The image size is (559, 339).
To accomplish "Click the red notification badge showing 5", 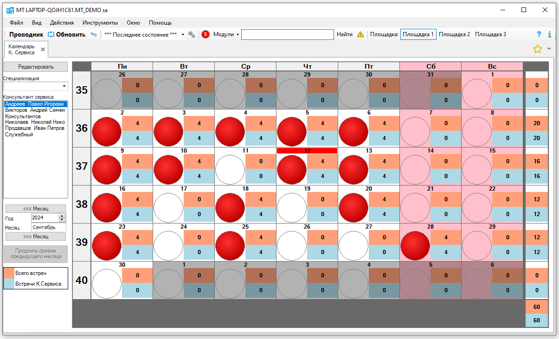I will 206,34.
